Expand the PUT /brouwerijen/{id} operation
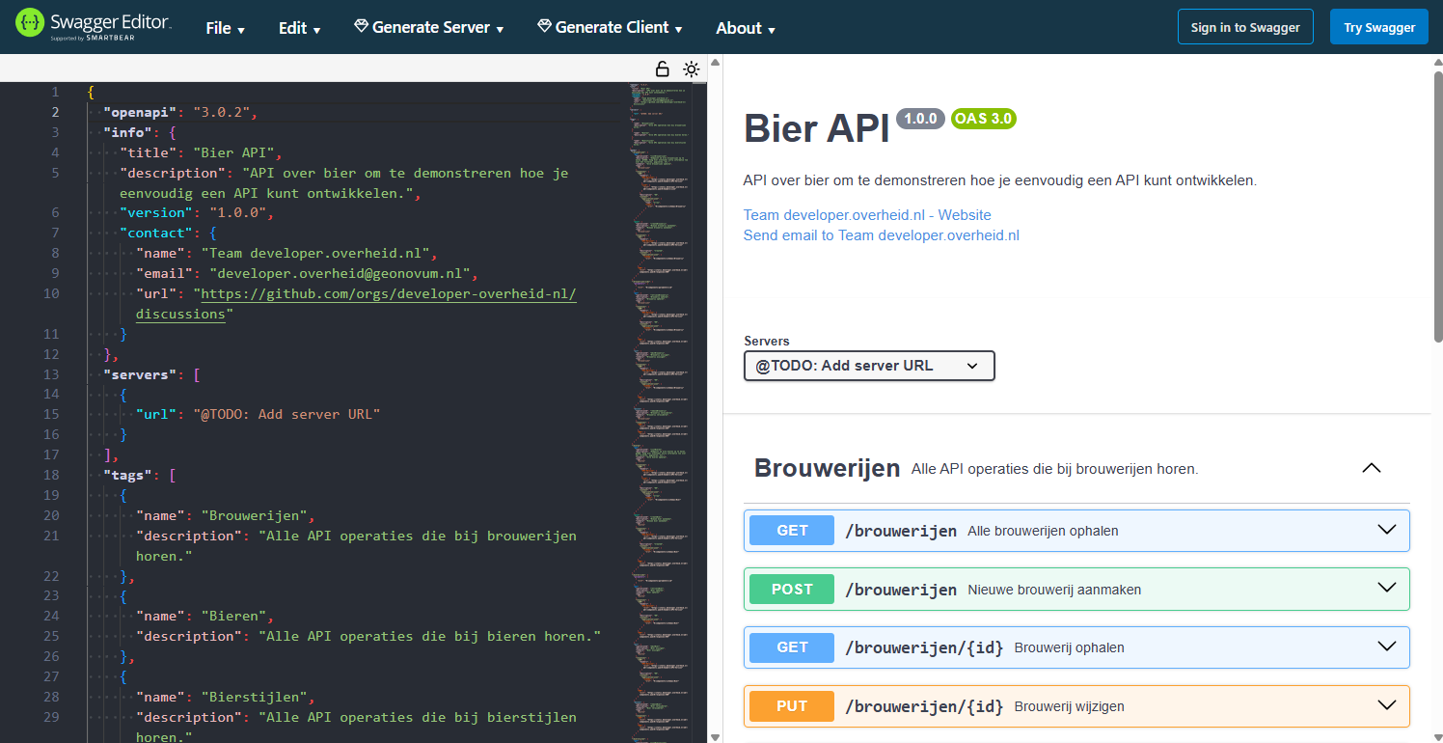 (x=1387, y=705)
